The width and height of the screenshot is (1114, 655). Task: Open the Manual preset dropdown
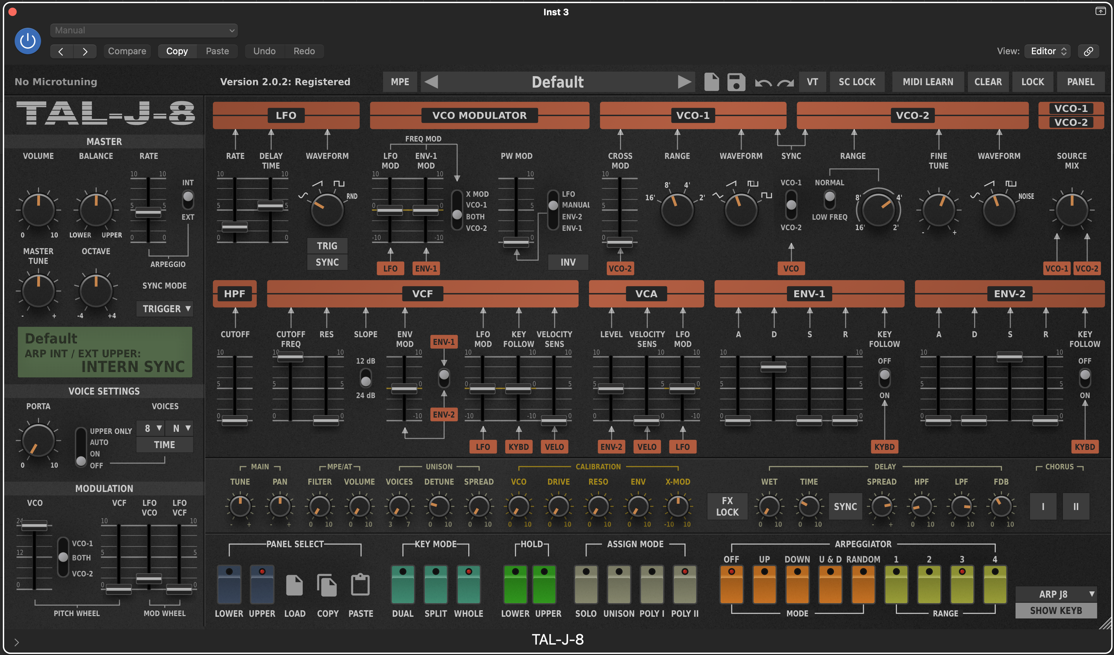click(x=143, y=31)
